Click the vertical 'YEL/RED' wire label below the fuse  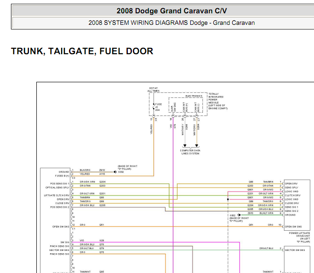click(x=151, y=129)
